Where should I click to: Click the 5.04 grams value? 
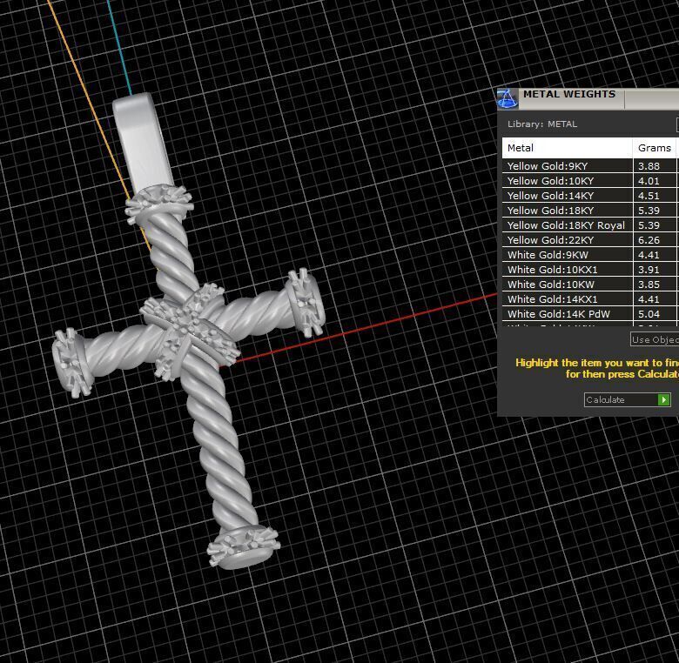point(649,314)
